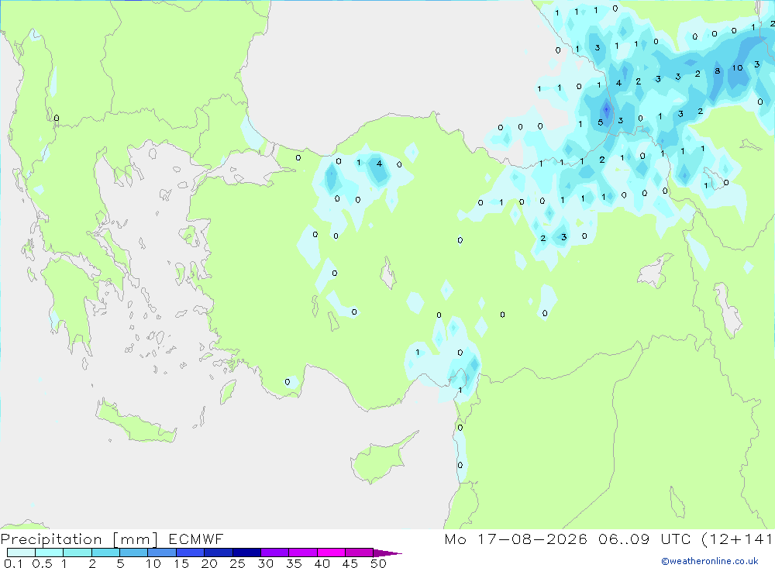Viewport: 775px width, 568px height.
Task: Pick the 1–2 mm legend swatch
Action: [x=77, y=553]
